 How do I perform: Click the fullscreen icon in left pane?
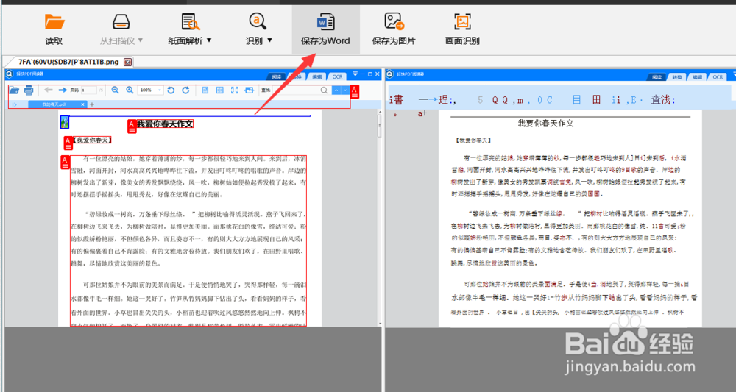[x=235, y=90]
